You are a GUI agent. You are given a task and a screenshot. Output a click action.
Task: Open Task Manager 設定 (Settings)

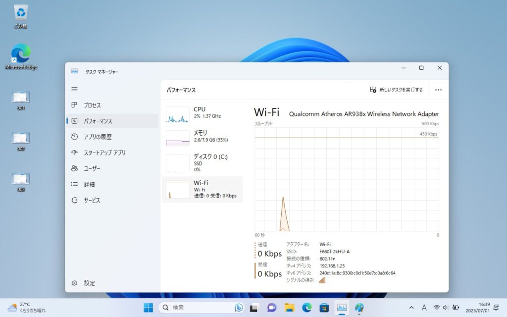click(89, 283)
